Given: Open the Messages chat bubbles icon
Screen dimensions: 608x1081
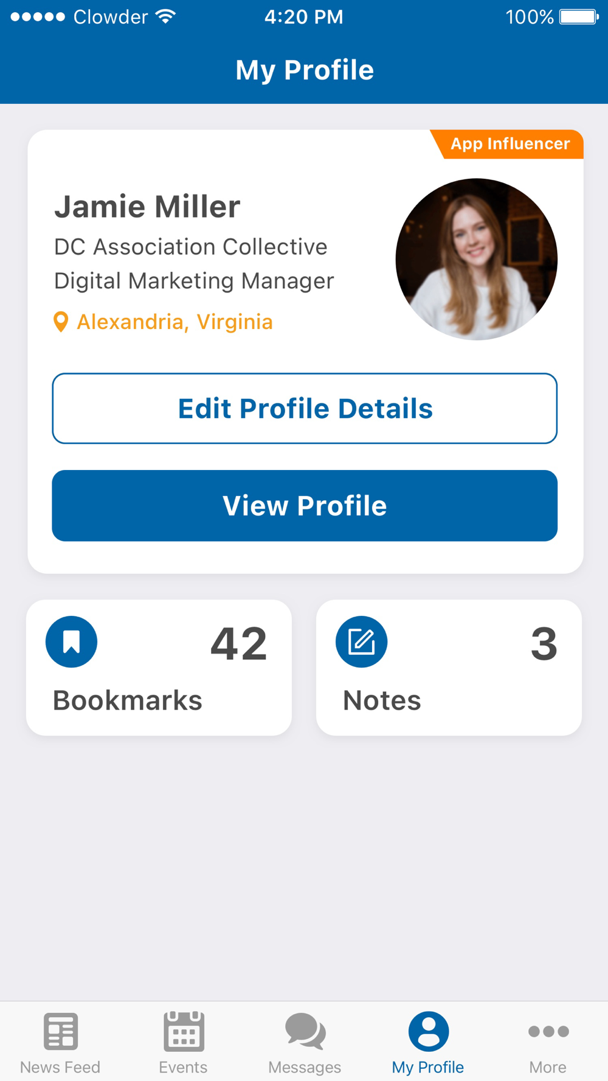Looking at the screenshot, I should coord(305,1031).
